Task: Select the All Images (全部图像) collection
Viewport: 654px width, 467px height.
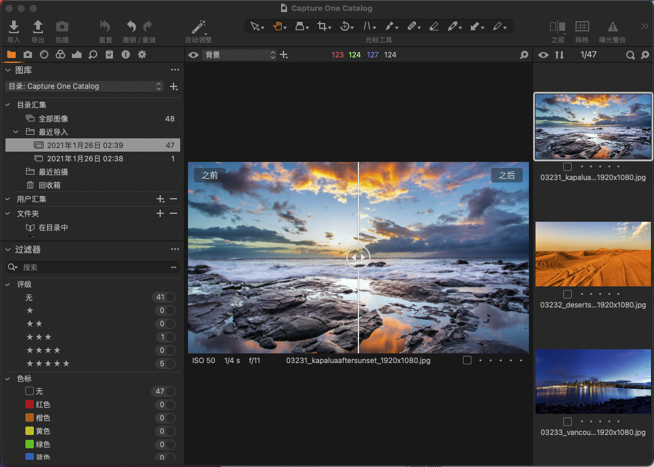Action: pyautogui.click(x=53, y=118)
